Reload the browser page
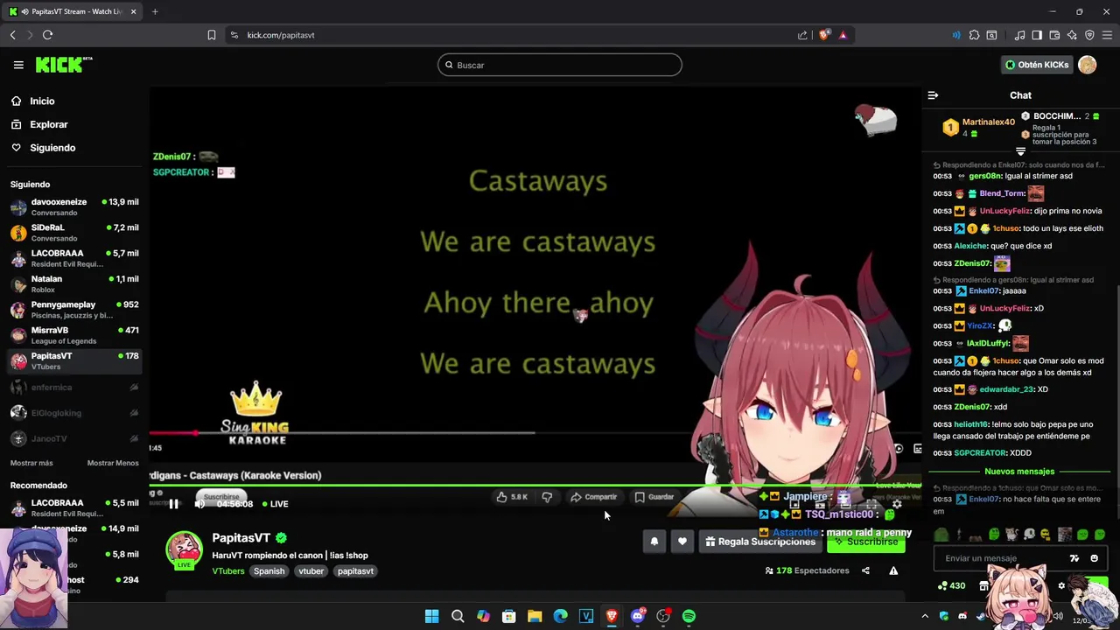 pos(47,35)
